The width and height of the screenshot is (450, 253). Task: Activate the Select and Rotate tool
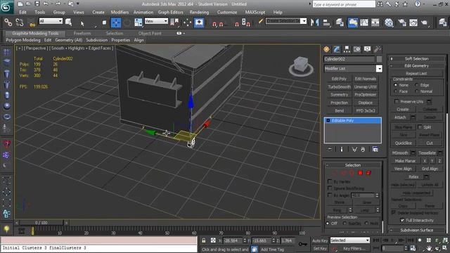127,22
